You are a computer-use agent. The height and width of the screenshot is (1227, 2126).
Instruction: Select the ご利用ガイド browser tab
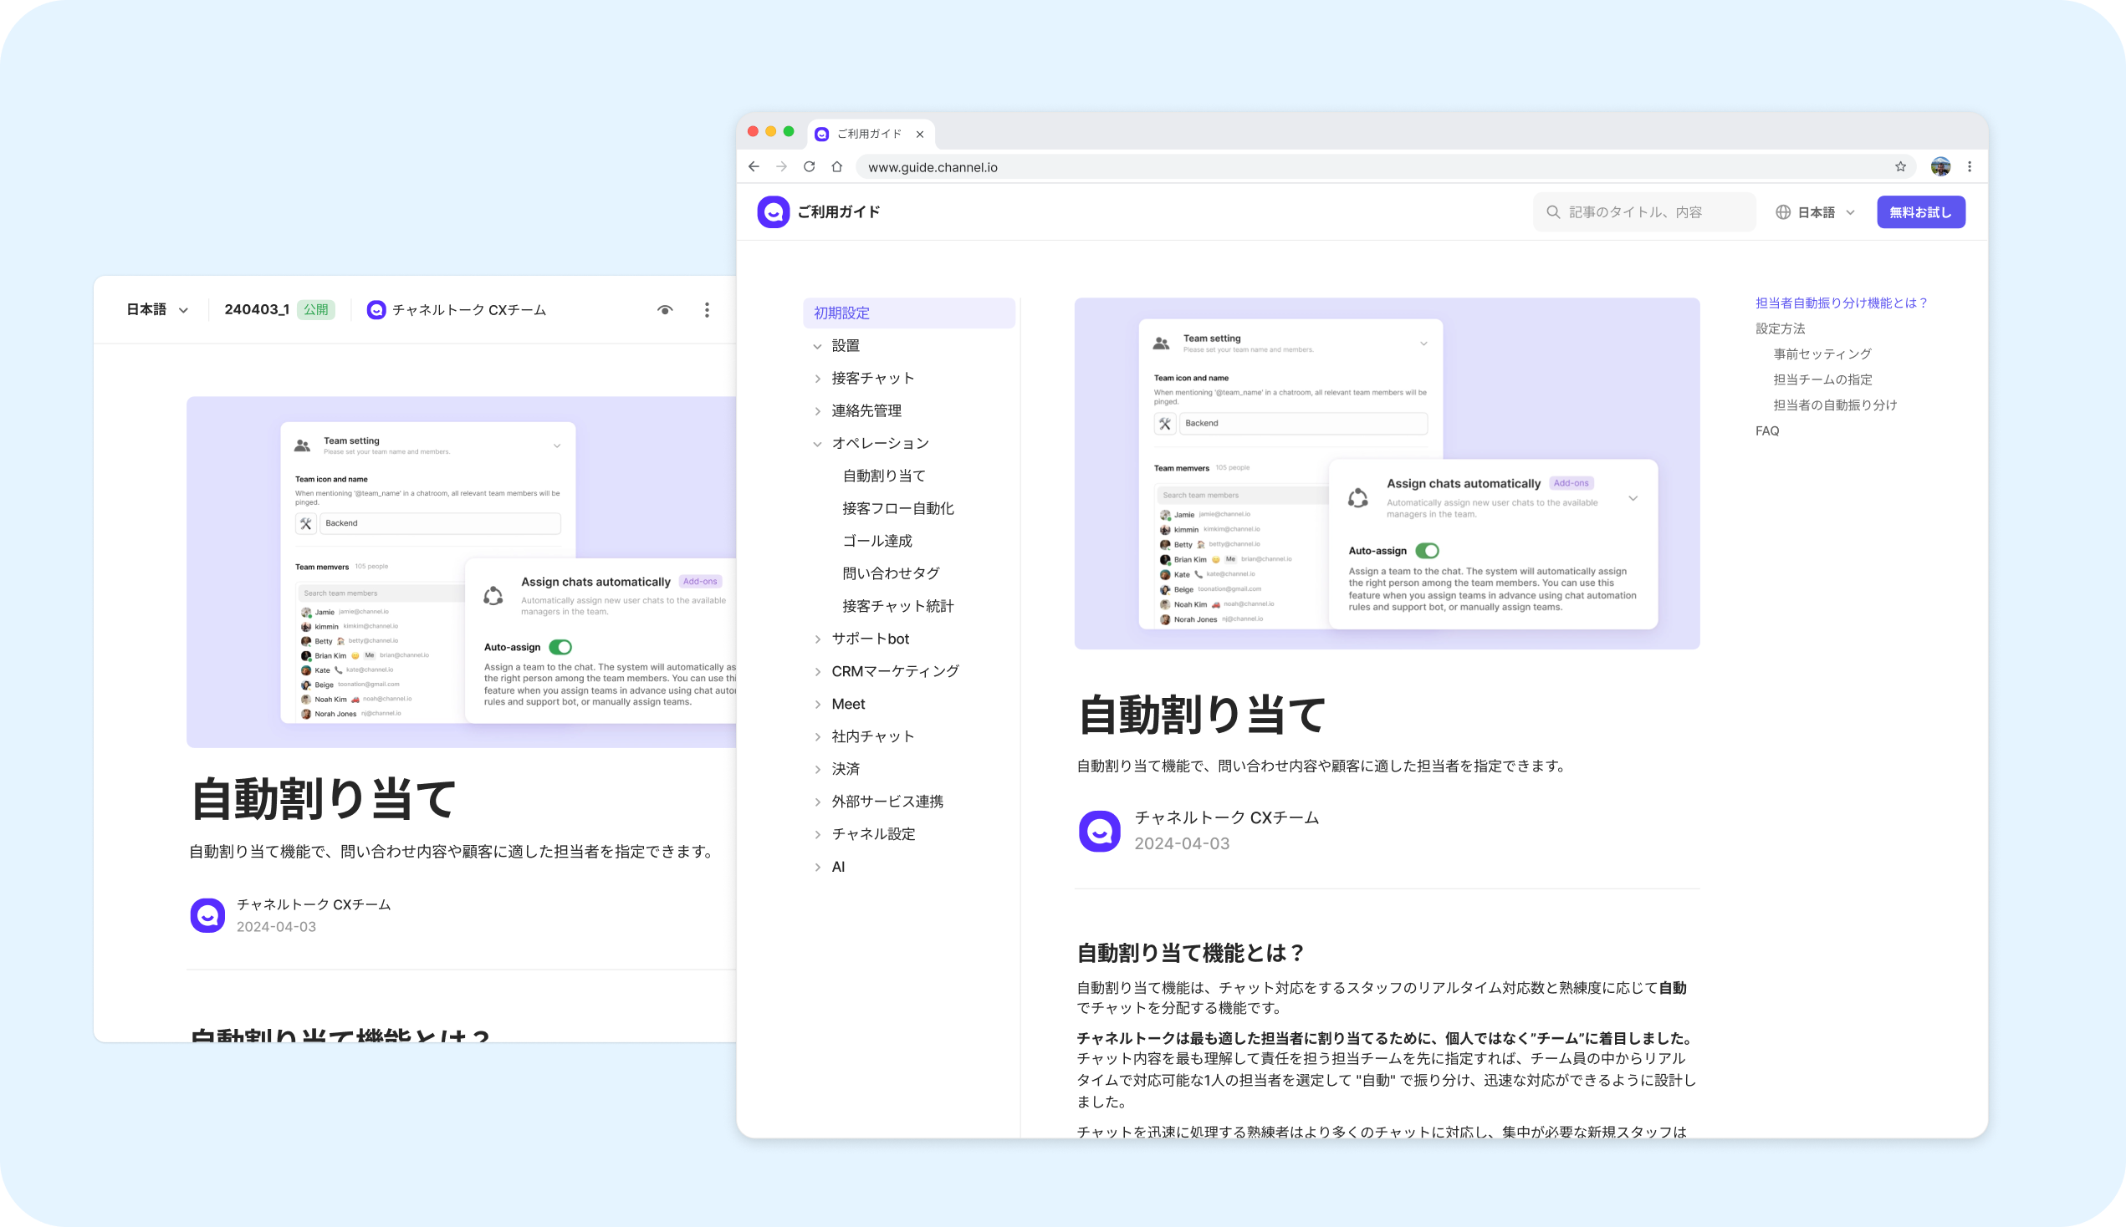coord(868,134)
